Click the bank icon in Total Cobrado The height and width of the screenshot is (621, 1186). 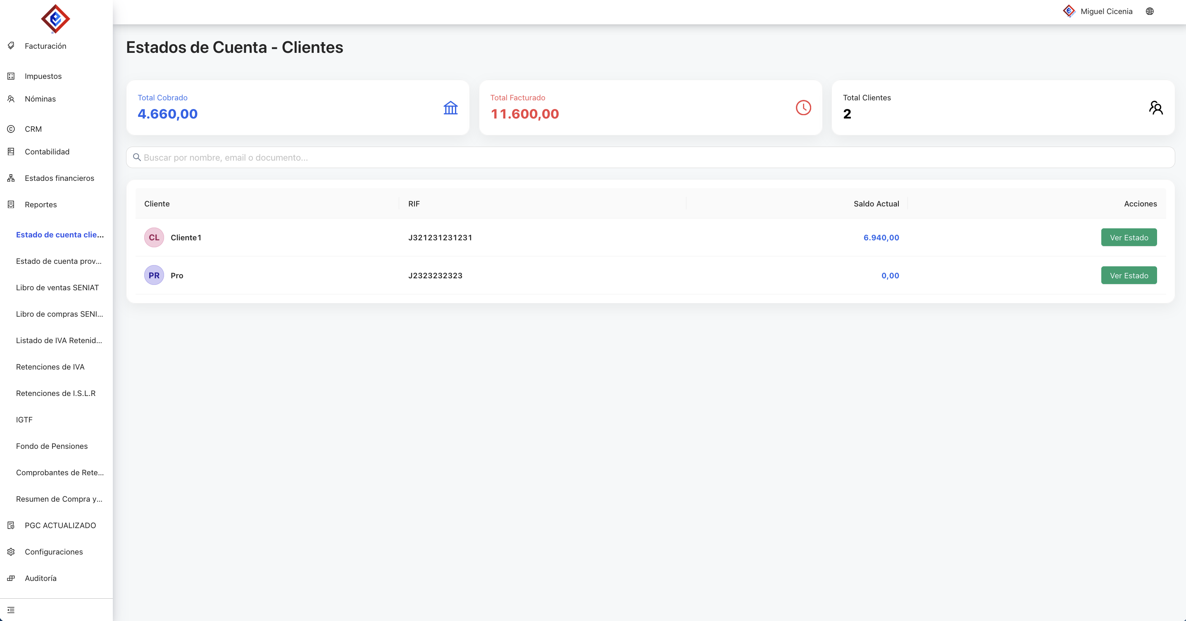point(450,108)
